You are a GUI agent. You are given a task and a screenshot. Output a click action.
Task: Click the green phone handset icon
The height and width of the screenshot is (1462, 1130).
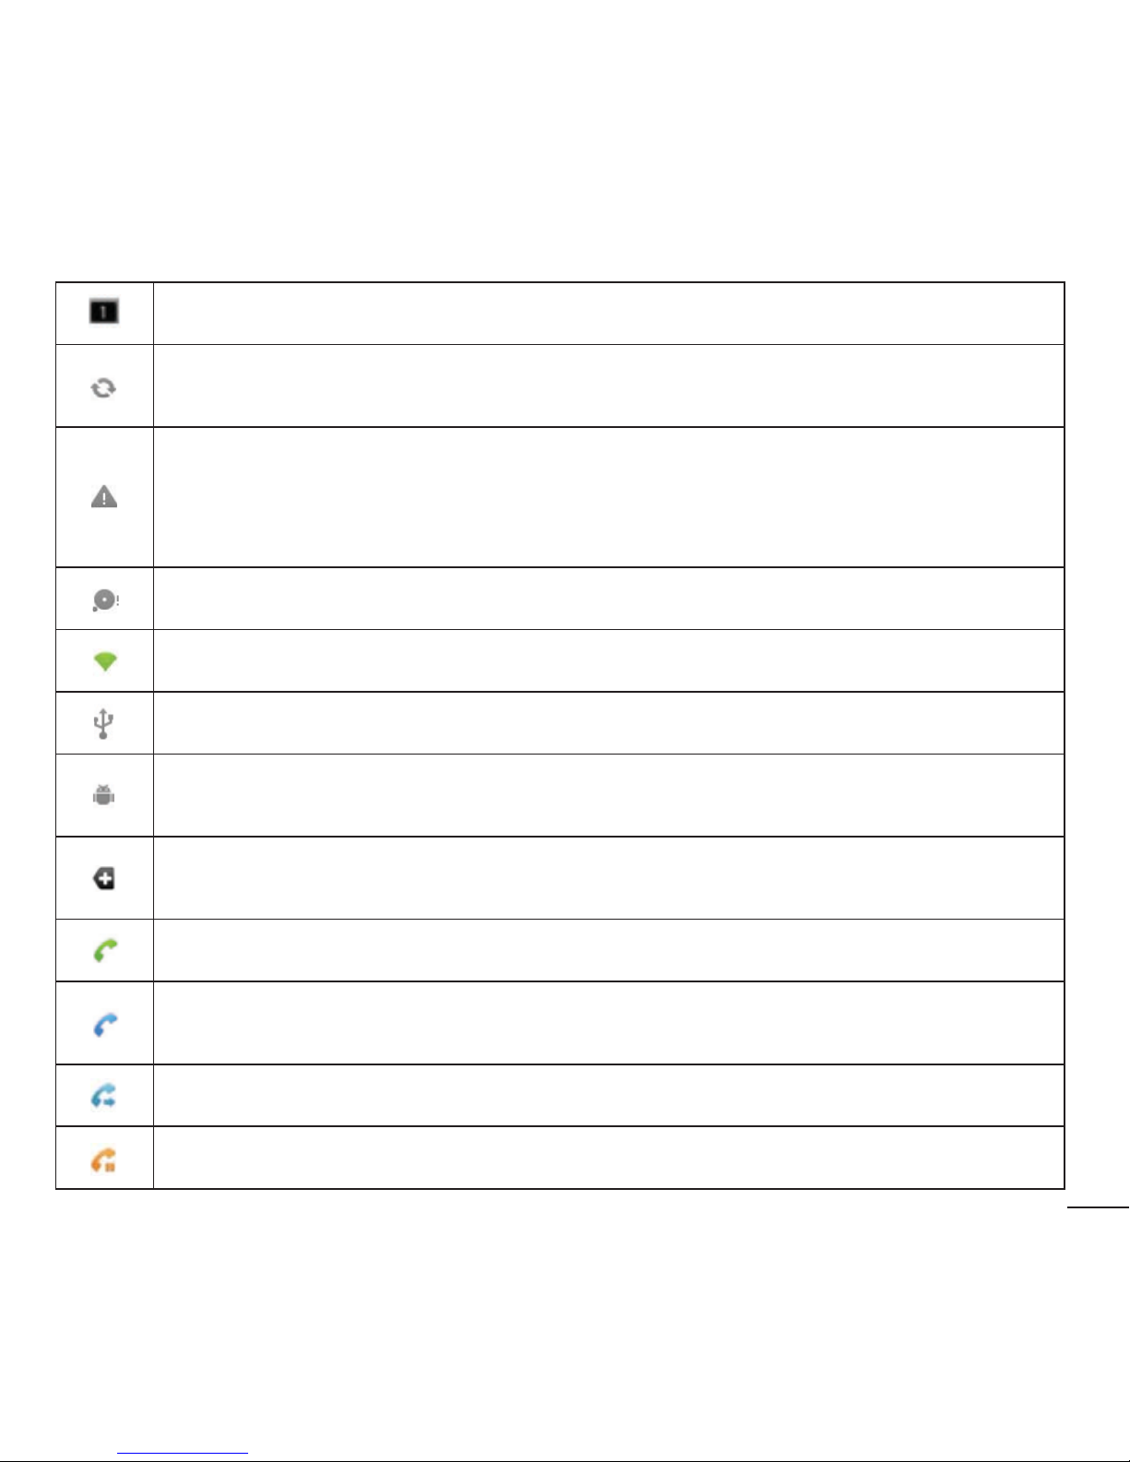click(x=105, y=951)
